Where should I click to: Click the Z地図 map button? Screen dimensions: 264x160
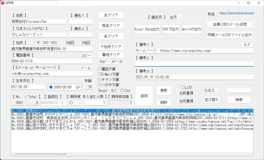coord(86,43)
